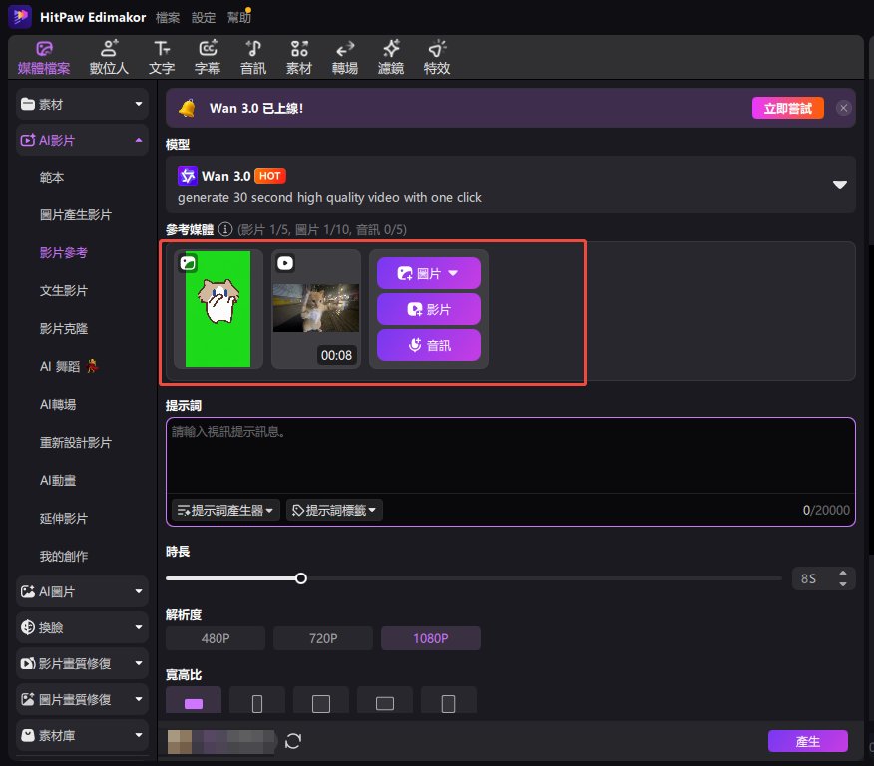Expand the 換臉 face swap section
This screenshot has height=766, width=874.
[x=82, y=627]
